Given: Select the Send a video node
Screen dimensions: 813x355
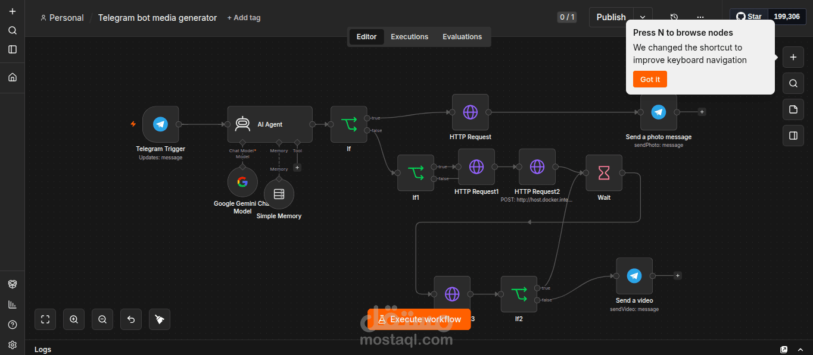Looking at the screenshot, I should pyautogui.click(x=634, y=276).
